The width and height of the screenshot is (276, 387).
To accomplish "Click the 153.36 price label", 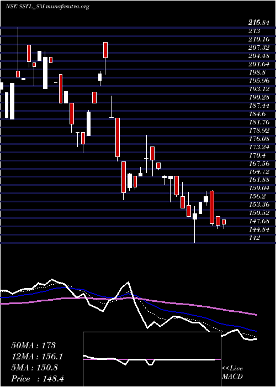I will (x=259, y=205).
